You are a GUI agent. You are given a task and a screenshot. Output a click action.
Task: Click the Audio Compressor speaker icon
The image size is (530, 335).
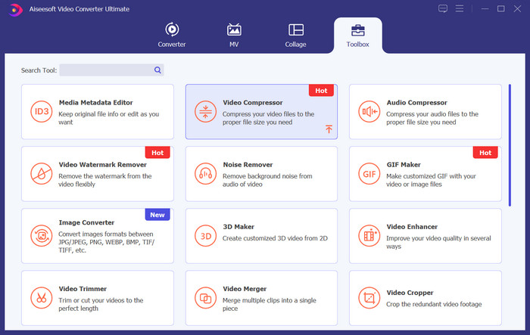369,111
